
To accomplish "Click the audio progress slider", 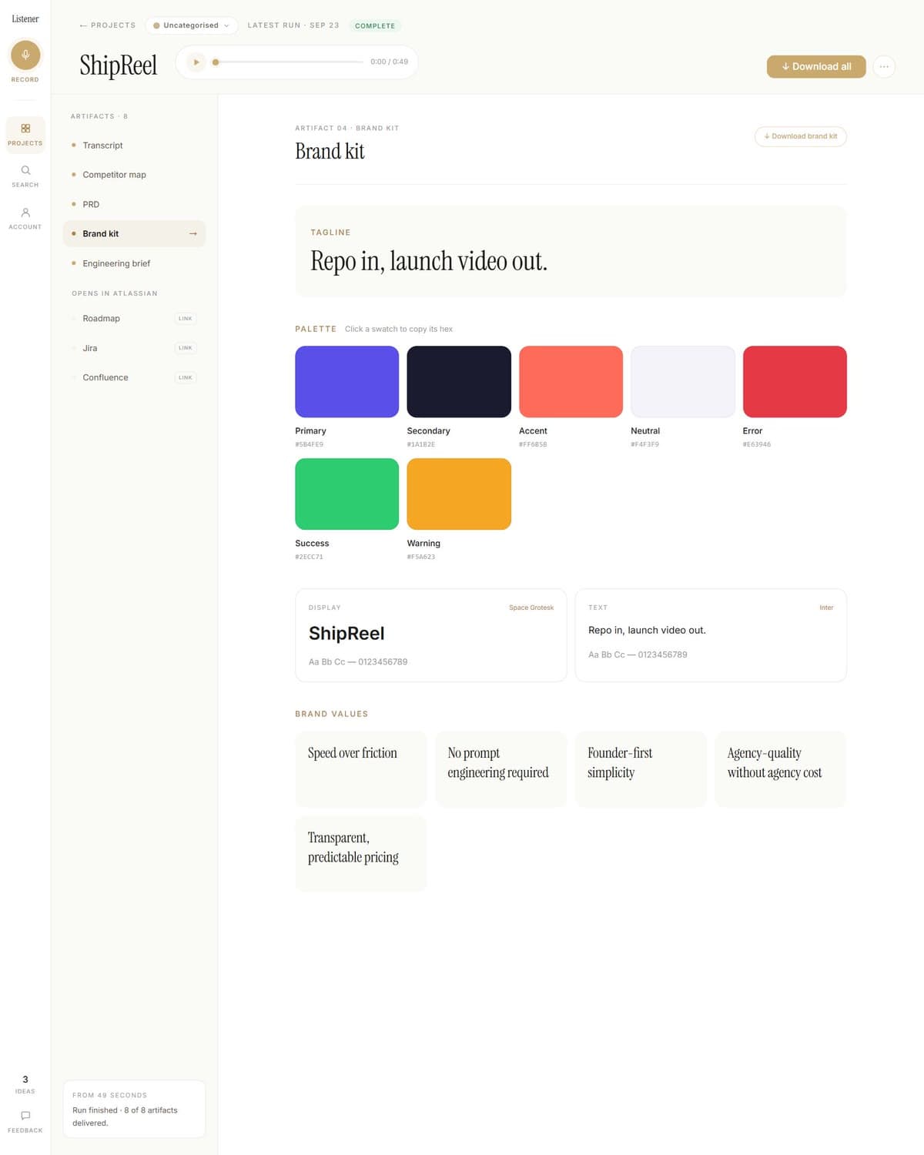I will click(x=290, y=62).
